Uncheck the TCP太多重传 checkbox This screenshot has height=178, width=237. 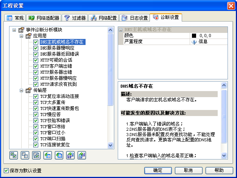point(36,102)
